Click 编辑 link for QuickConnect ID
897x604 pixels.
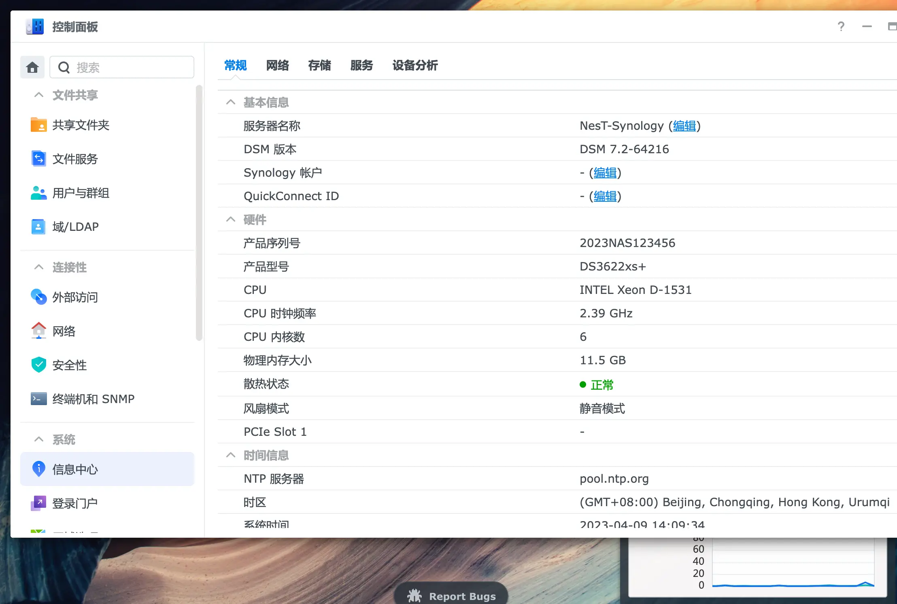click(605, 196)
